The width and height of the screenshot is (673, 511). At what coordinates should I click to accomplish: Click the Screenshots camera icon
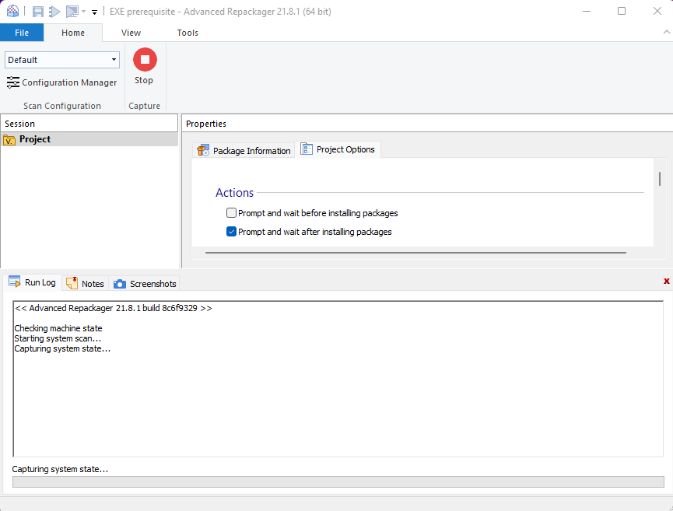coord(120,284)
